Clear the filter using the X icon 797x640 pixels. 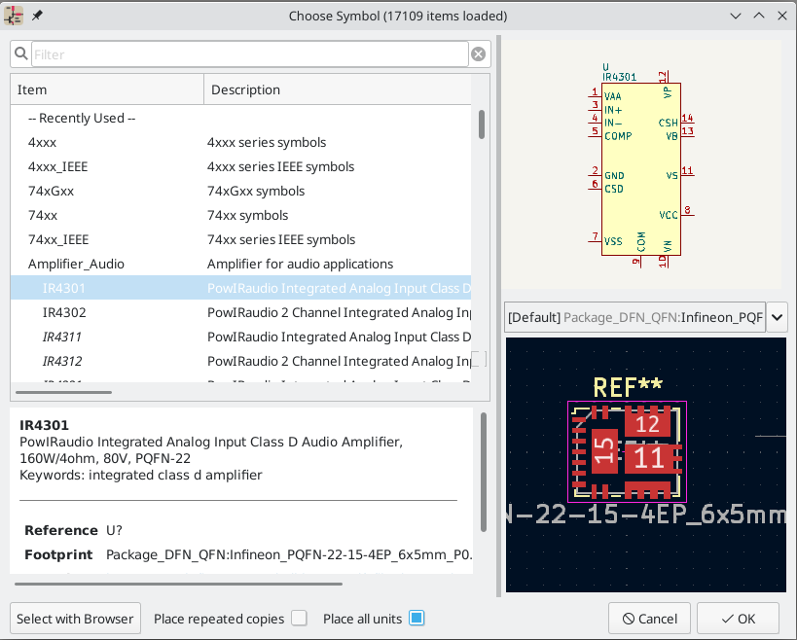tap(478, 53)
